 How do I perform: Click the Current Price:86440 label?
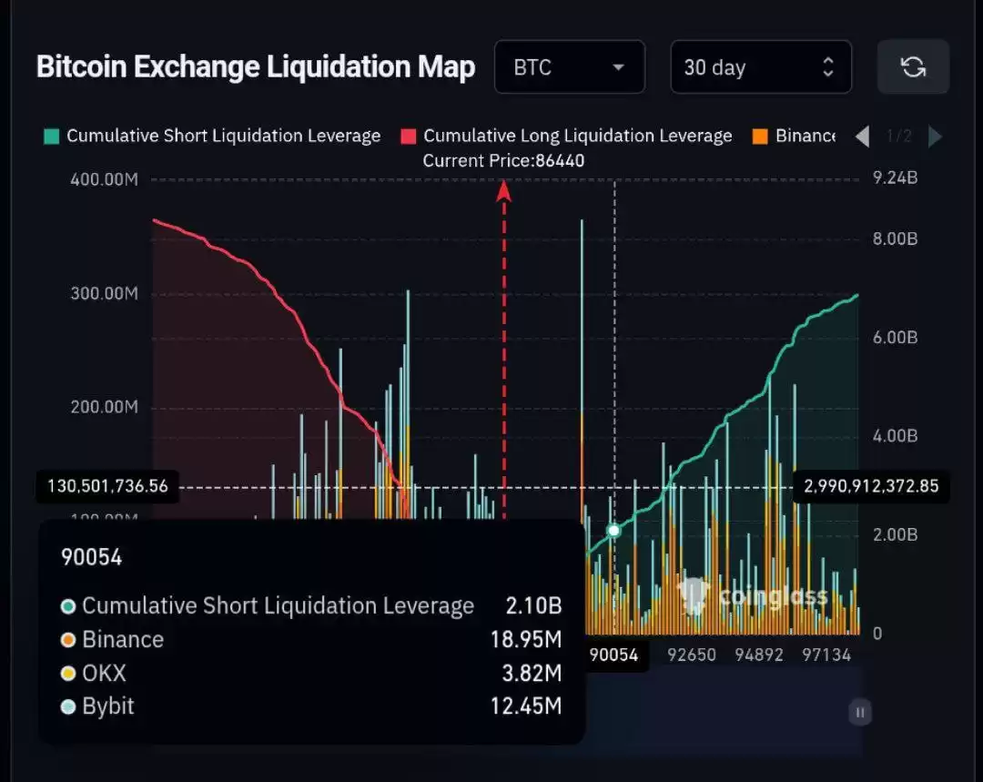(503, 161)
